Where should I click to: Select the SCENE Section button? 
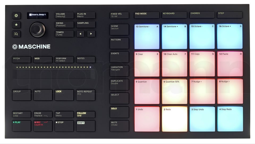click(x=119, y=30)
